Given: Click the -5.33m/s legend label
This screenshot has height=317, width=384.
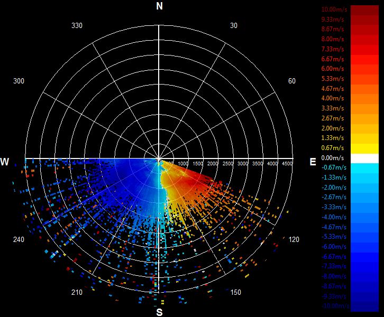Looking at the screenshot, I should pos(334,237).
